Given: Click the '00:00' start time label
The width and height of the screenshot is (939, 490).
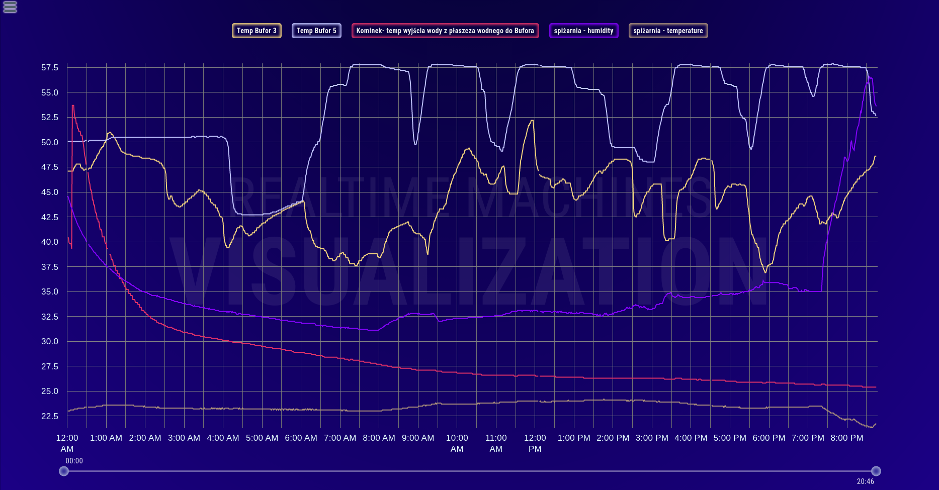Looking at the screenshot, I should pyautogui.click(x=74, y=460).
